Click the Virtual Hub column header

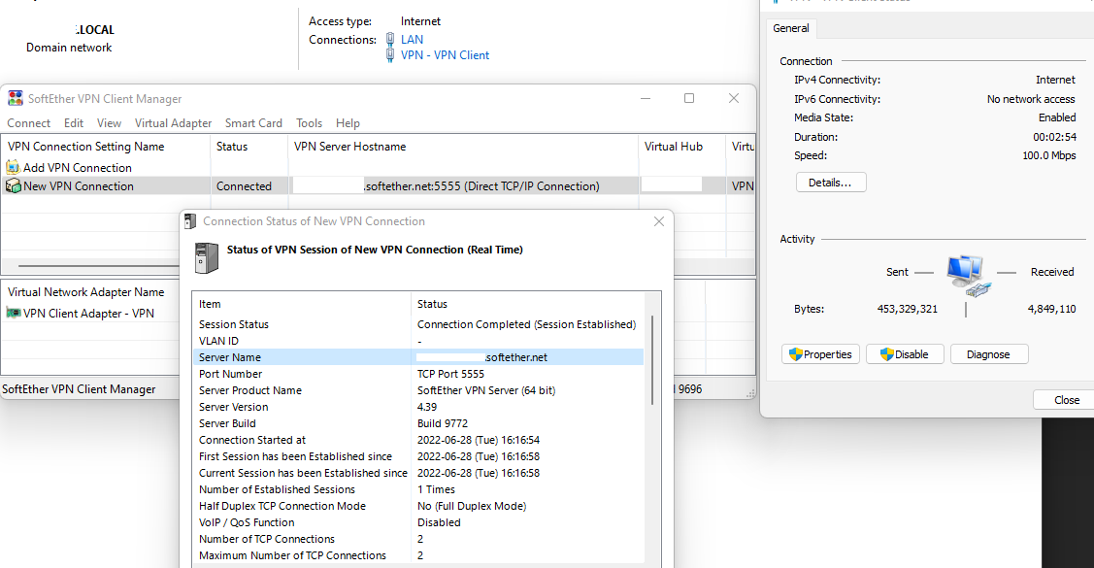pos(682,147)
